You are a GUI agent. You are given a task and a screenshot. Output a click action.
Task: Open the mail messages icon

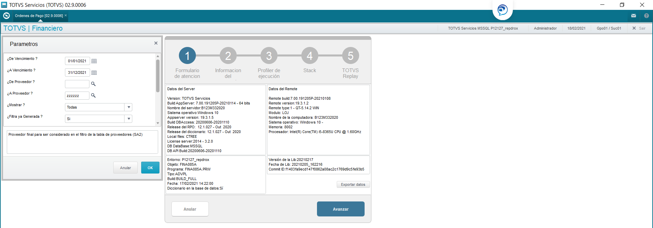pos(634,16)
